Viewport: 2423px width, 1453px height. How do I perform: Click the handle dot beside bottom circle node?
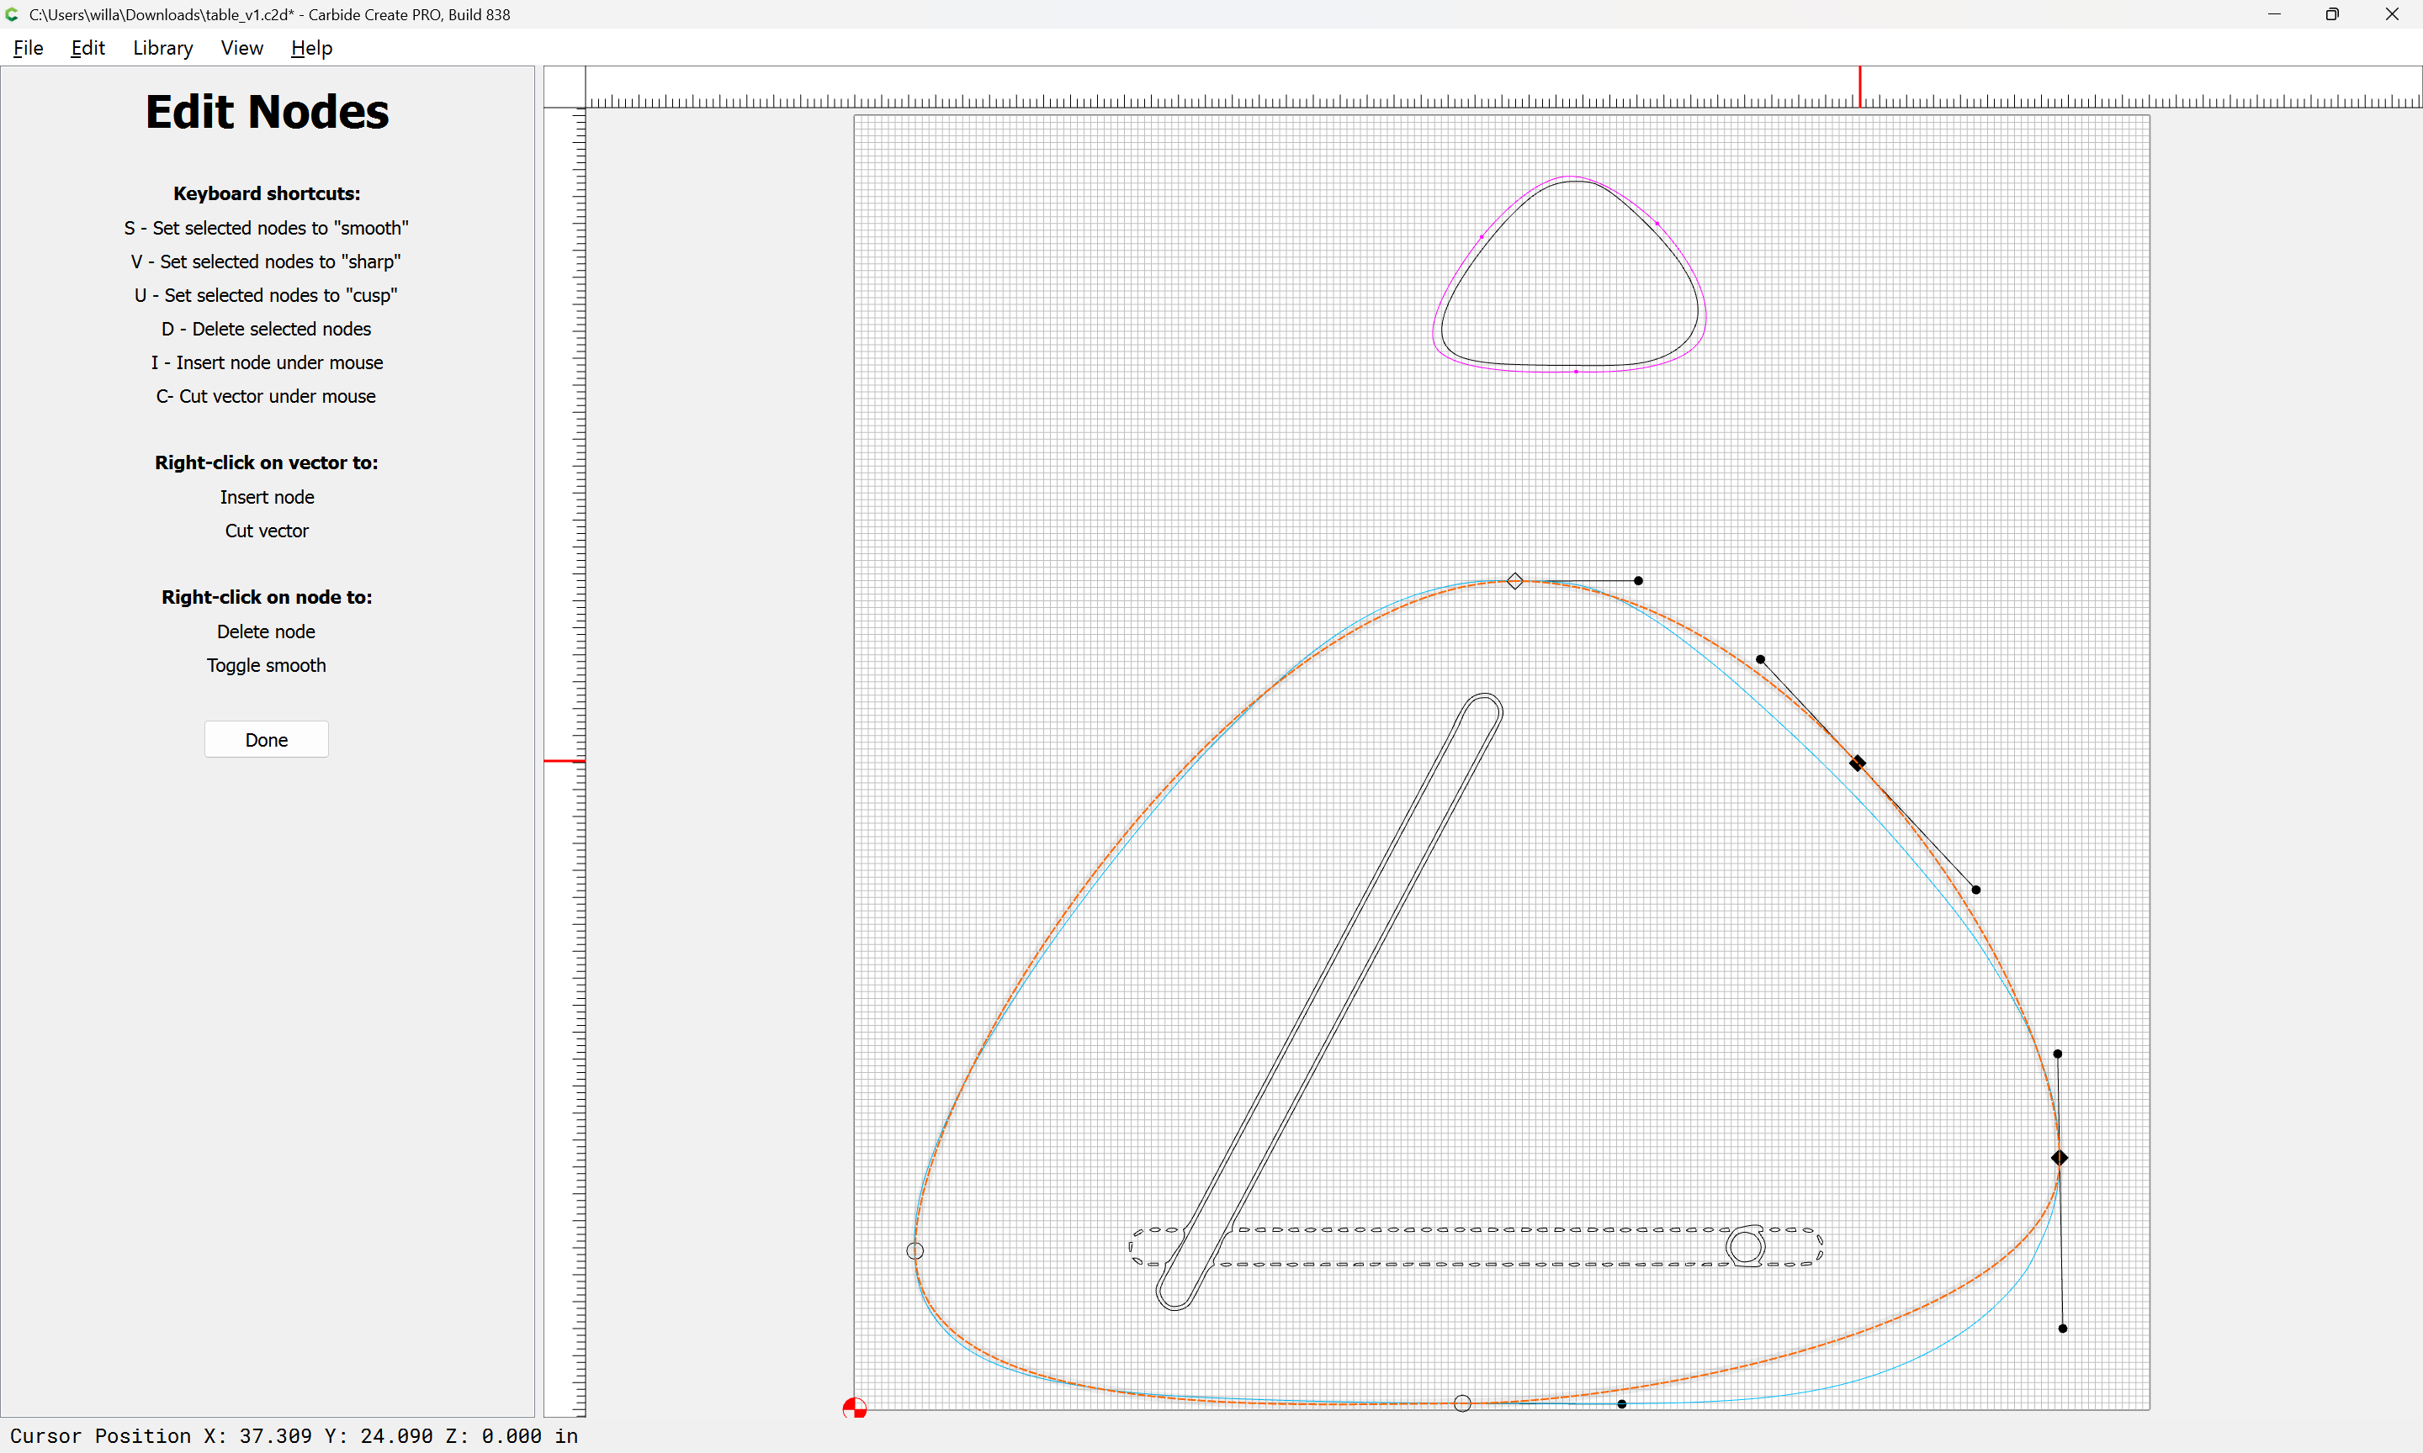(1622, 1404)
